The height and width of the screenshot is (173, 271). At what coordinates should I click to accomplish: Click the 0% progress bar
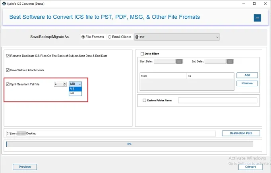(x=130, y=144)
